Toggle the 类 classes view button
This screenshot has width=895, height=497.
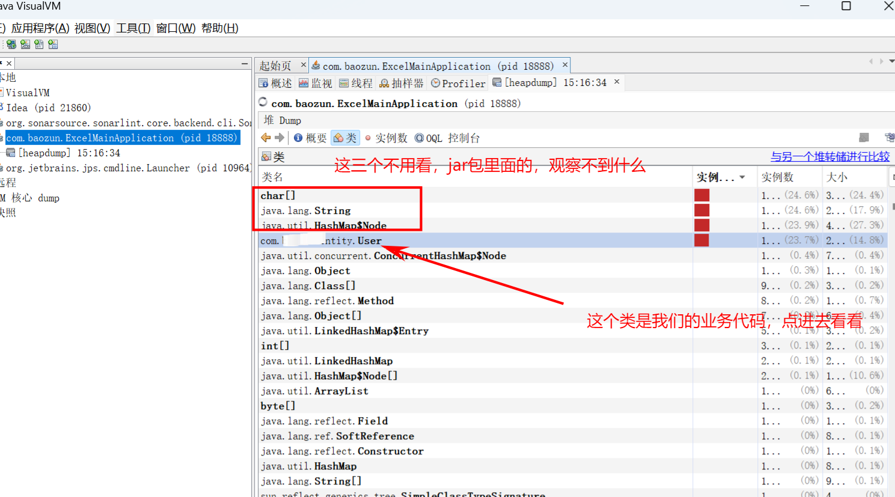coord(346,138)
